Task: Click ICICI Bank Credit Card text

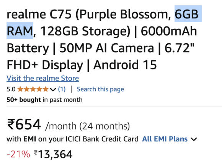Action: coord(102,139)
